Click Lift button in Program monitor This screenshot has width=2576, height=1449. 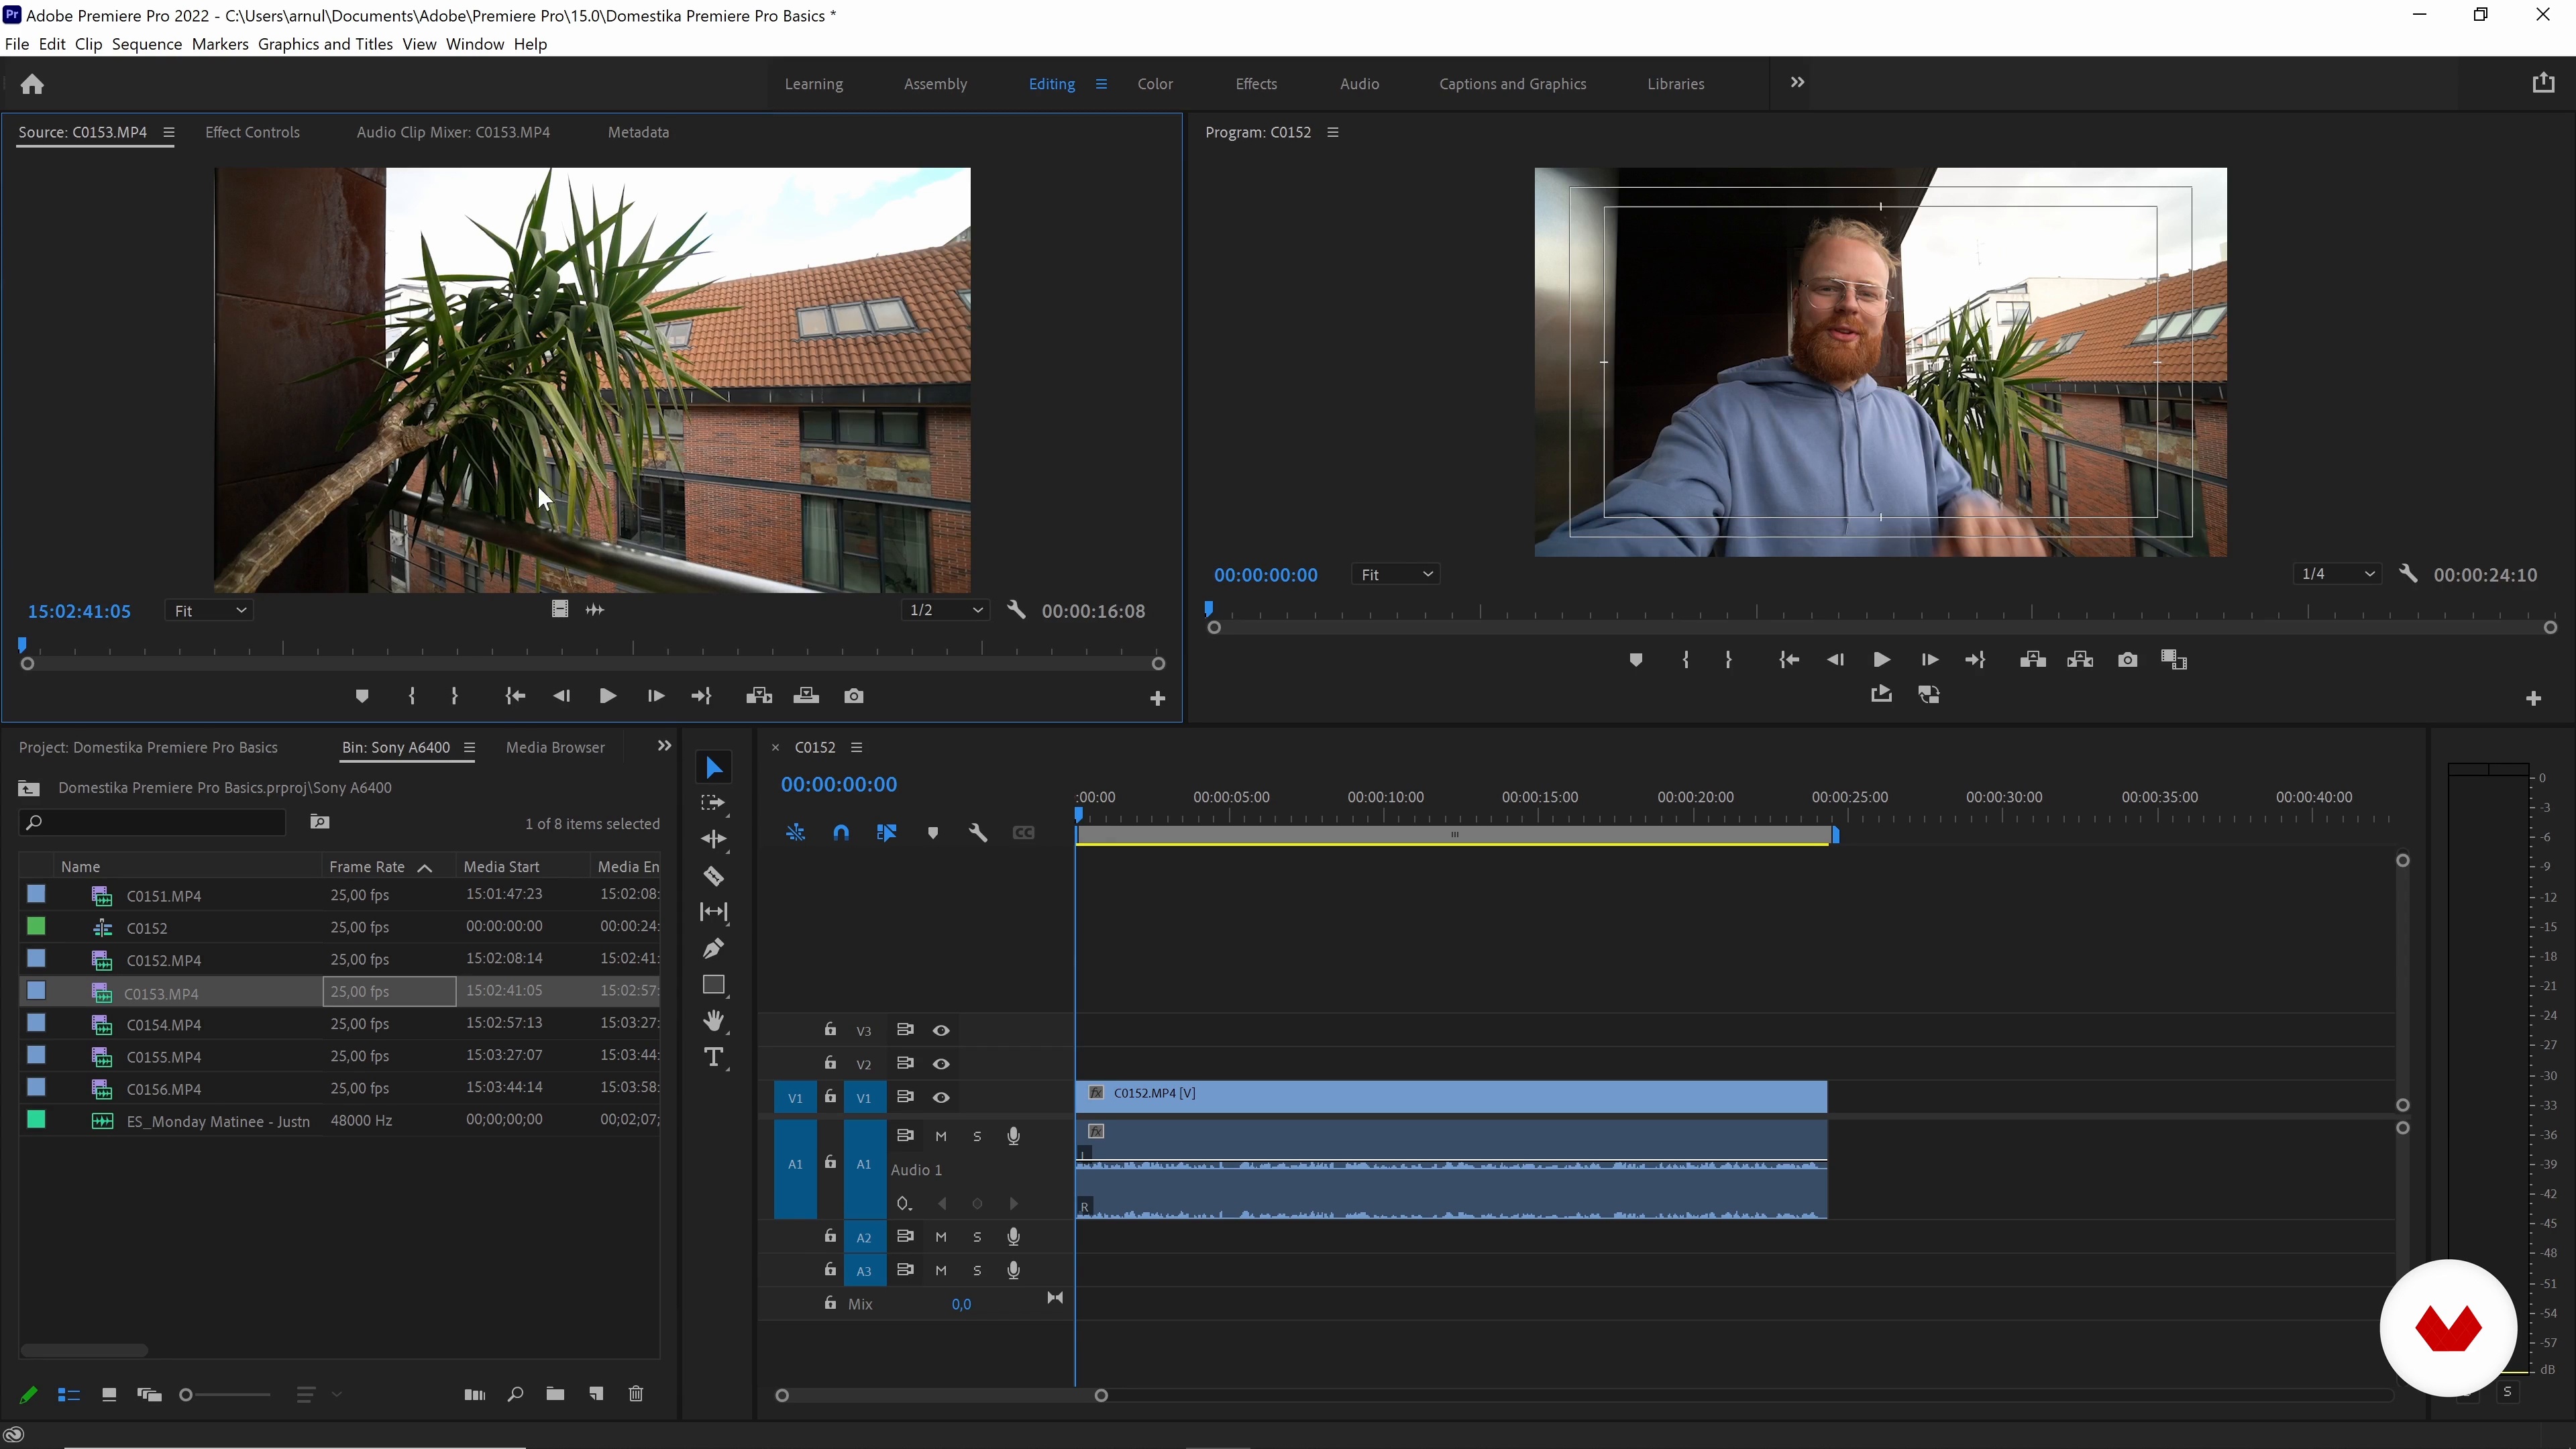point(2032,660)
